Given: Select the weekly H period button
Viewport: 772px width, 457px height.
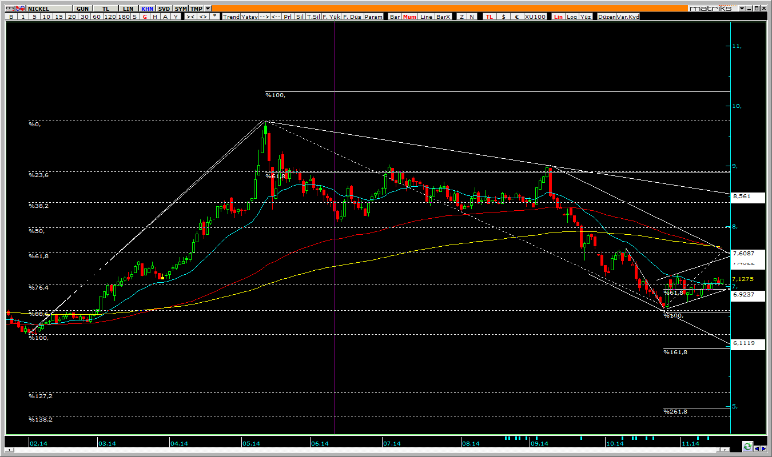Looking at the screenshot, I should pyautogui.click(x=154, y=17).
